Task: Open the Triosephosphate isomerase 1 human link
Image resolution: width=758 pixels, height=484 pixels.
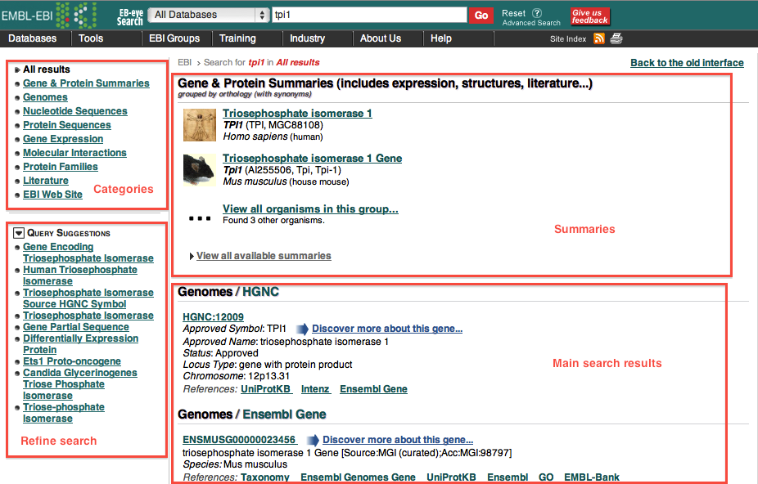Action: pyautogui.click(x=297, y=114)
